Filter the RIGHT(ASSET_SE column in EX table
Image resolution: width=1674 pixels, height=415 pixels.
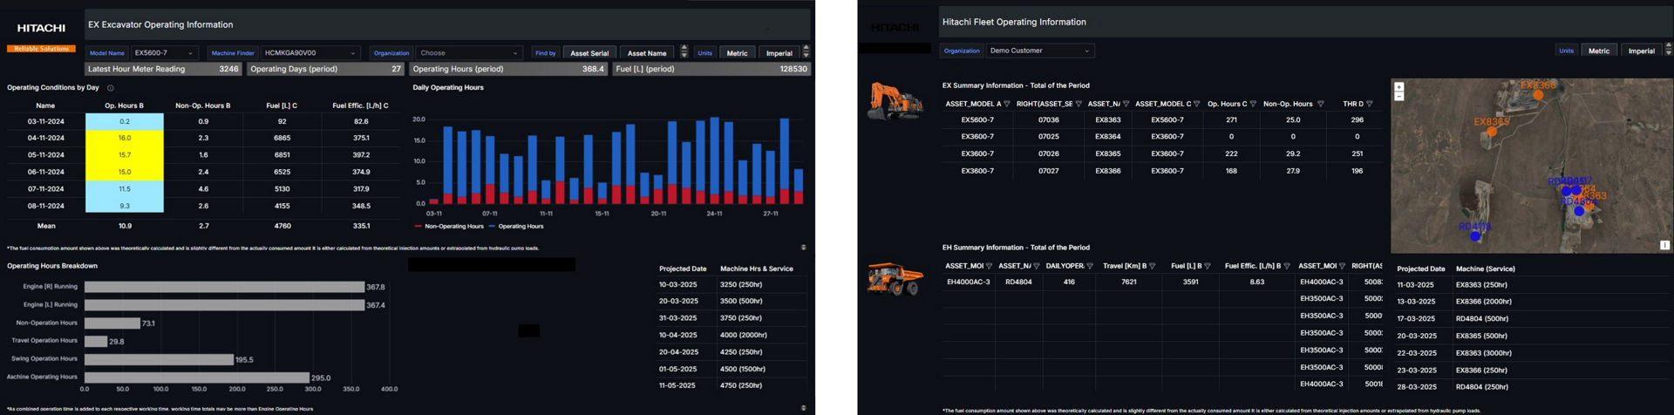[1079, 104]
